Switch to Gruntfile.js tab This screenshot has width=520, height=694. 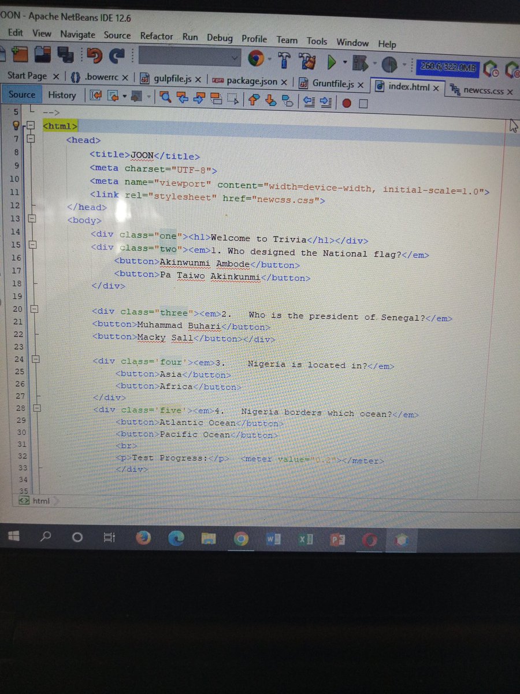tap(333, 84)
